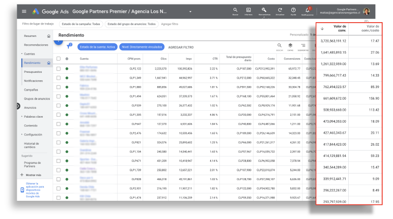The width and height of the screenshot is (393, 219).
Task: Click the mobile app phone icon
Action: (x=22, y=190)
